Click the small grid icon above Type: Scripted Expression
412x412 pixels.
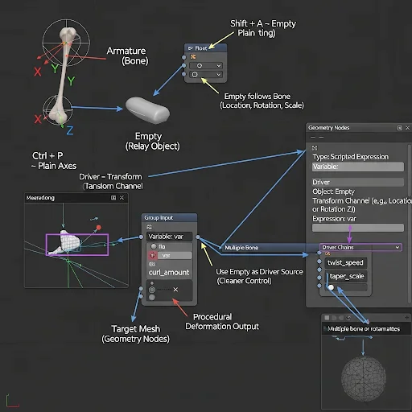pos(315,148)
